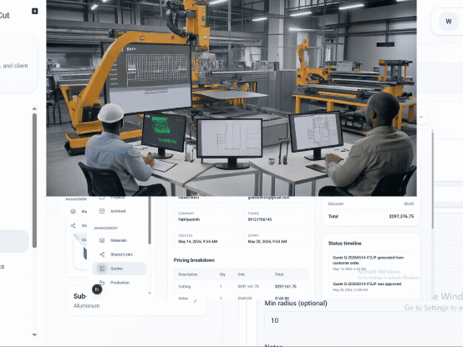This screenshot has width=463, height=347.
Task: Expand the chevron dropdown at right edge
Action: pyautogui.click(x=421, y=117)
